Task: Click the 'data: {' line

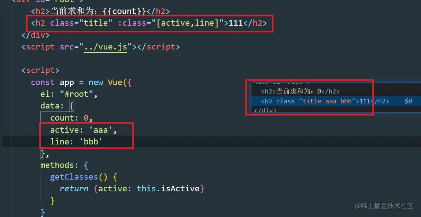Action: point(57,106)
